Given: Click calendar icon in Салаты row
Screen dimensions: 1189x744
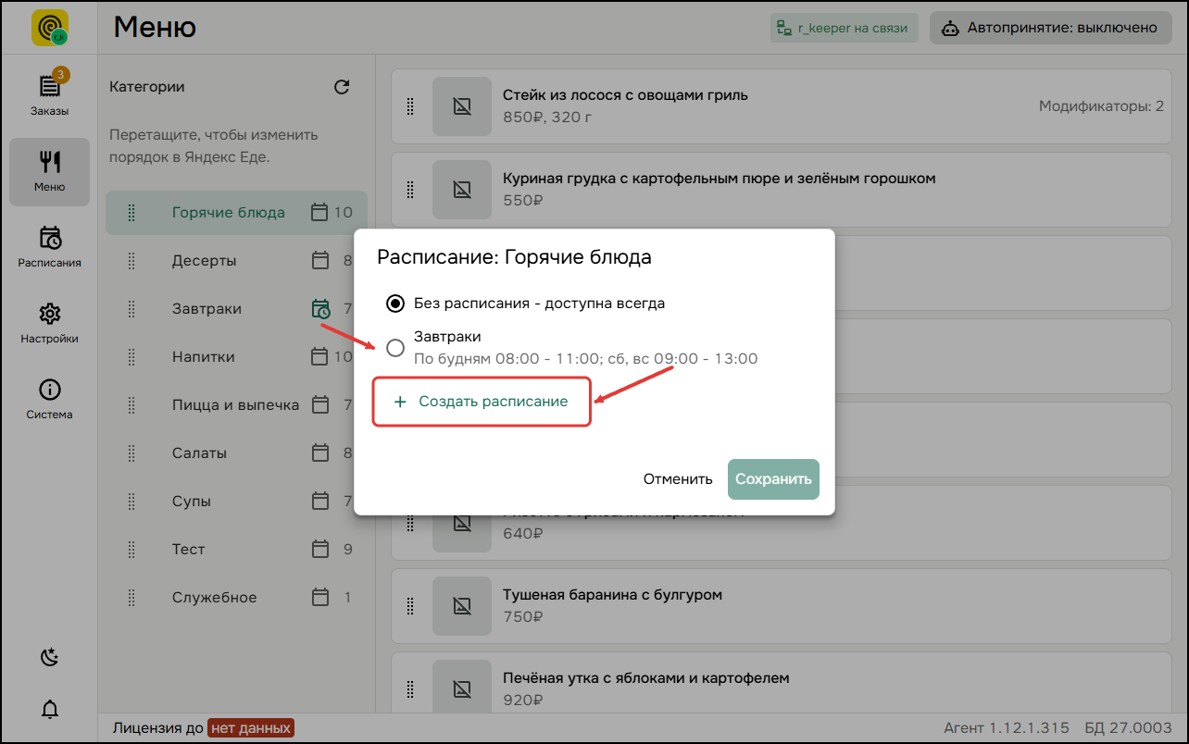Looking at the screenshot, I should click(x=320, y=453).
